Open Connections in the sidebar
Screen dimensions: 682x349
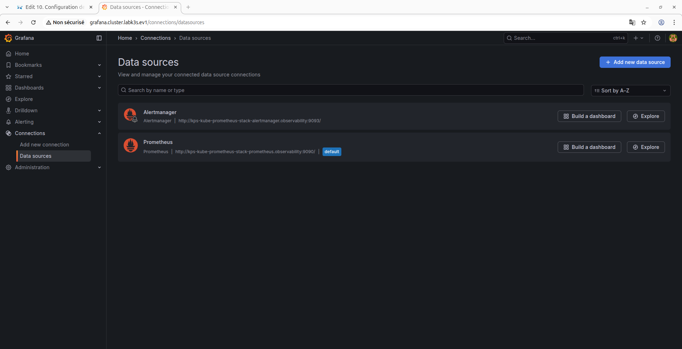[x=30, y=133]
